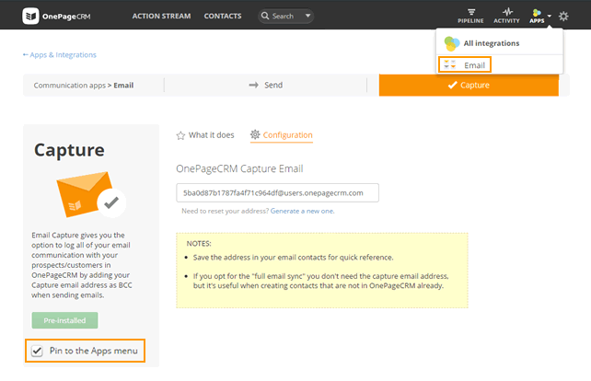Click the What it does star icon
The image size is (591, 381).
pos(180,135)
